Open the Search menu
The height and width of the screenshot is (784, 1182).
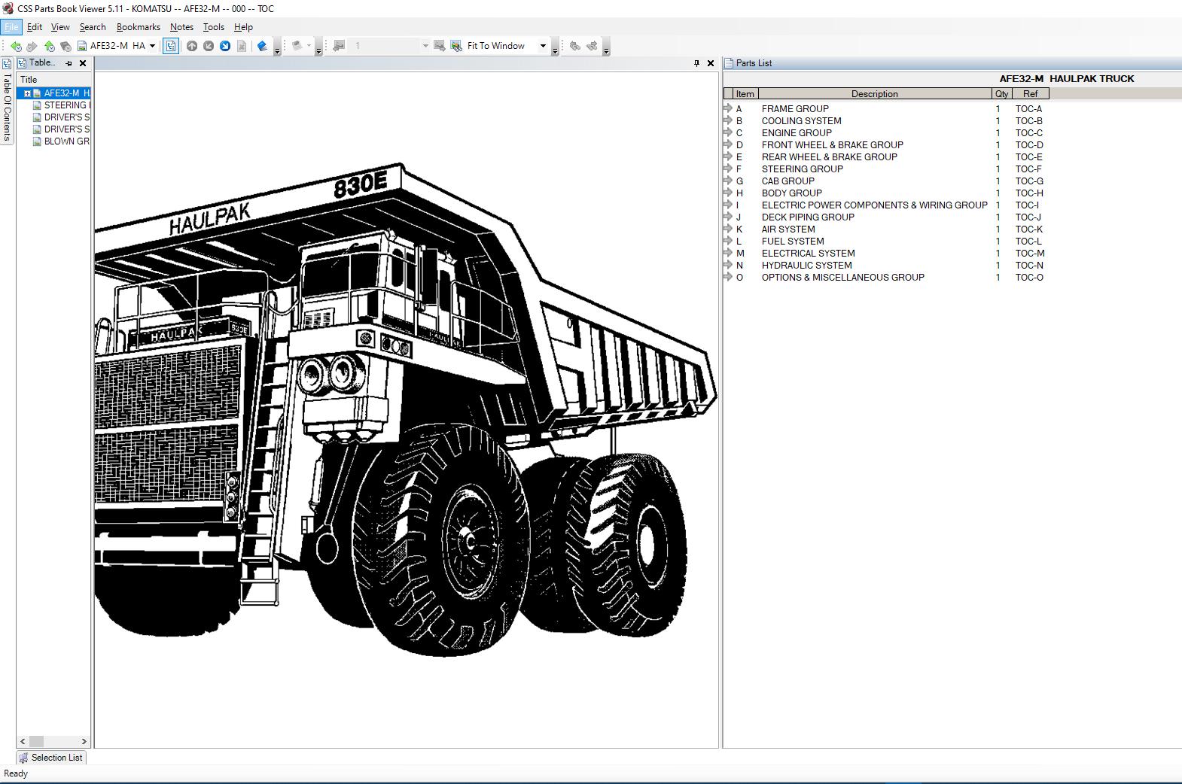coord(93,27)
